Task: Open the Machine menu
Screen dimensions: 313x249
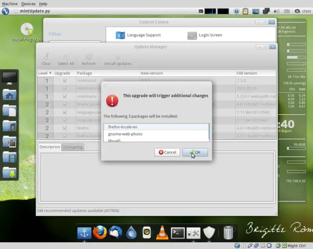Action: click(10, 4)
